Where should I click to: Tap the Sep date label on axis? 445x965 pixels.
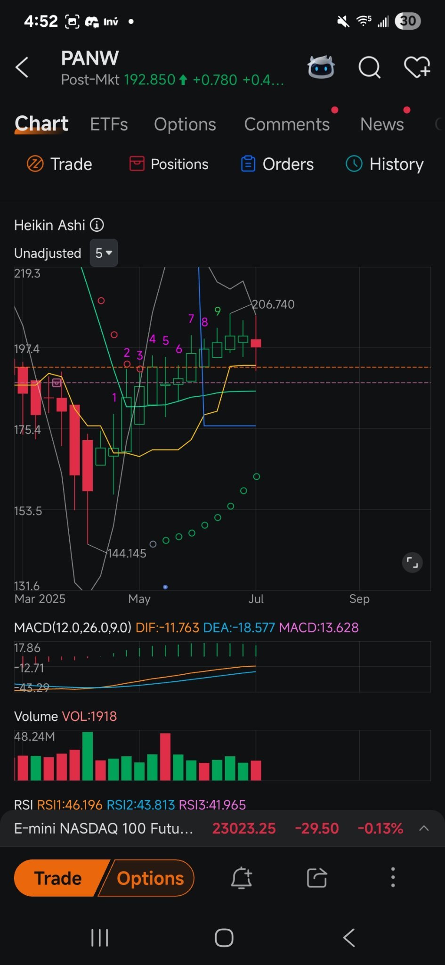[x=359, y=599]
